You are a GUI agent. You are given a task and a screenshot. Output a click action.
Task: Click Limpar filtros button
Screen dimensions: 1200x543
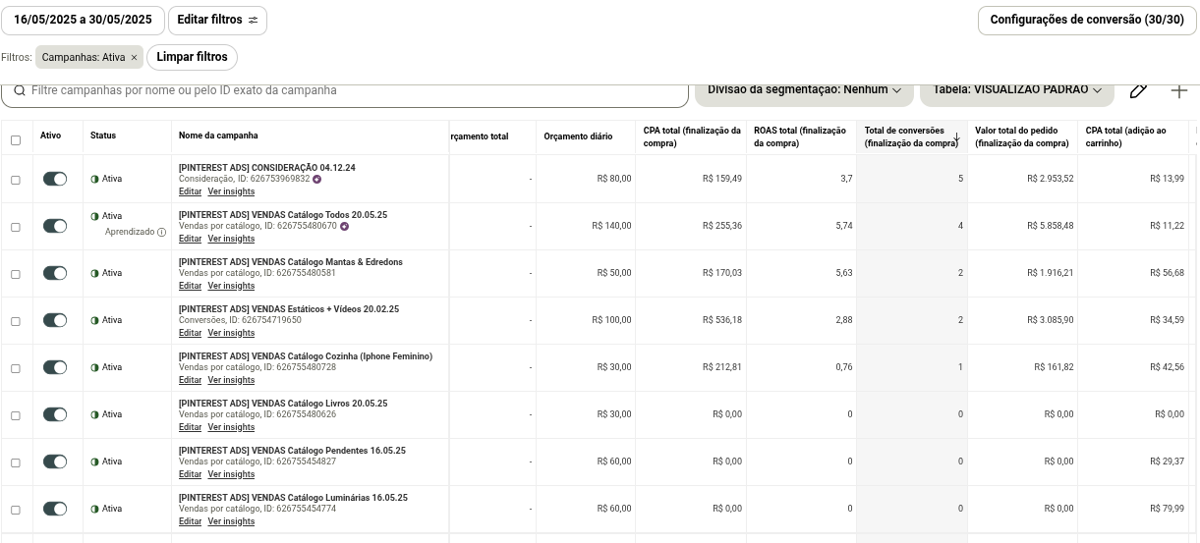click(x=192, y=57)
